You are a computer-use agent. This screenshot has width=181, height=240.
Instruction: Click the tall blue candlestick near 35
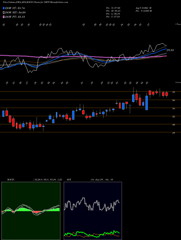pyautogui.click(x=147, y=103)
